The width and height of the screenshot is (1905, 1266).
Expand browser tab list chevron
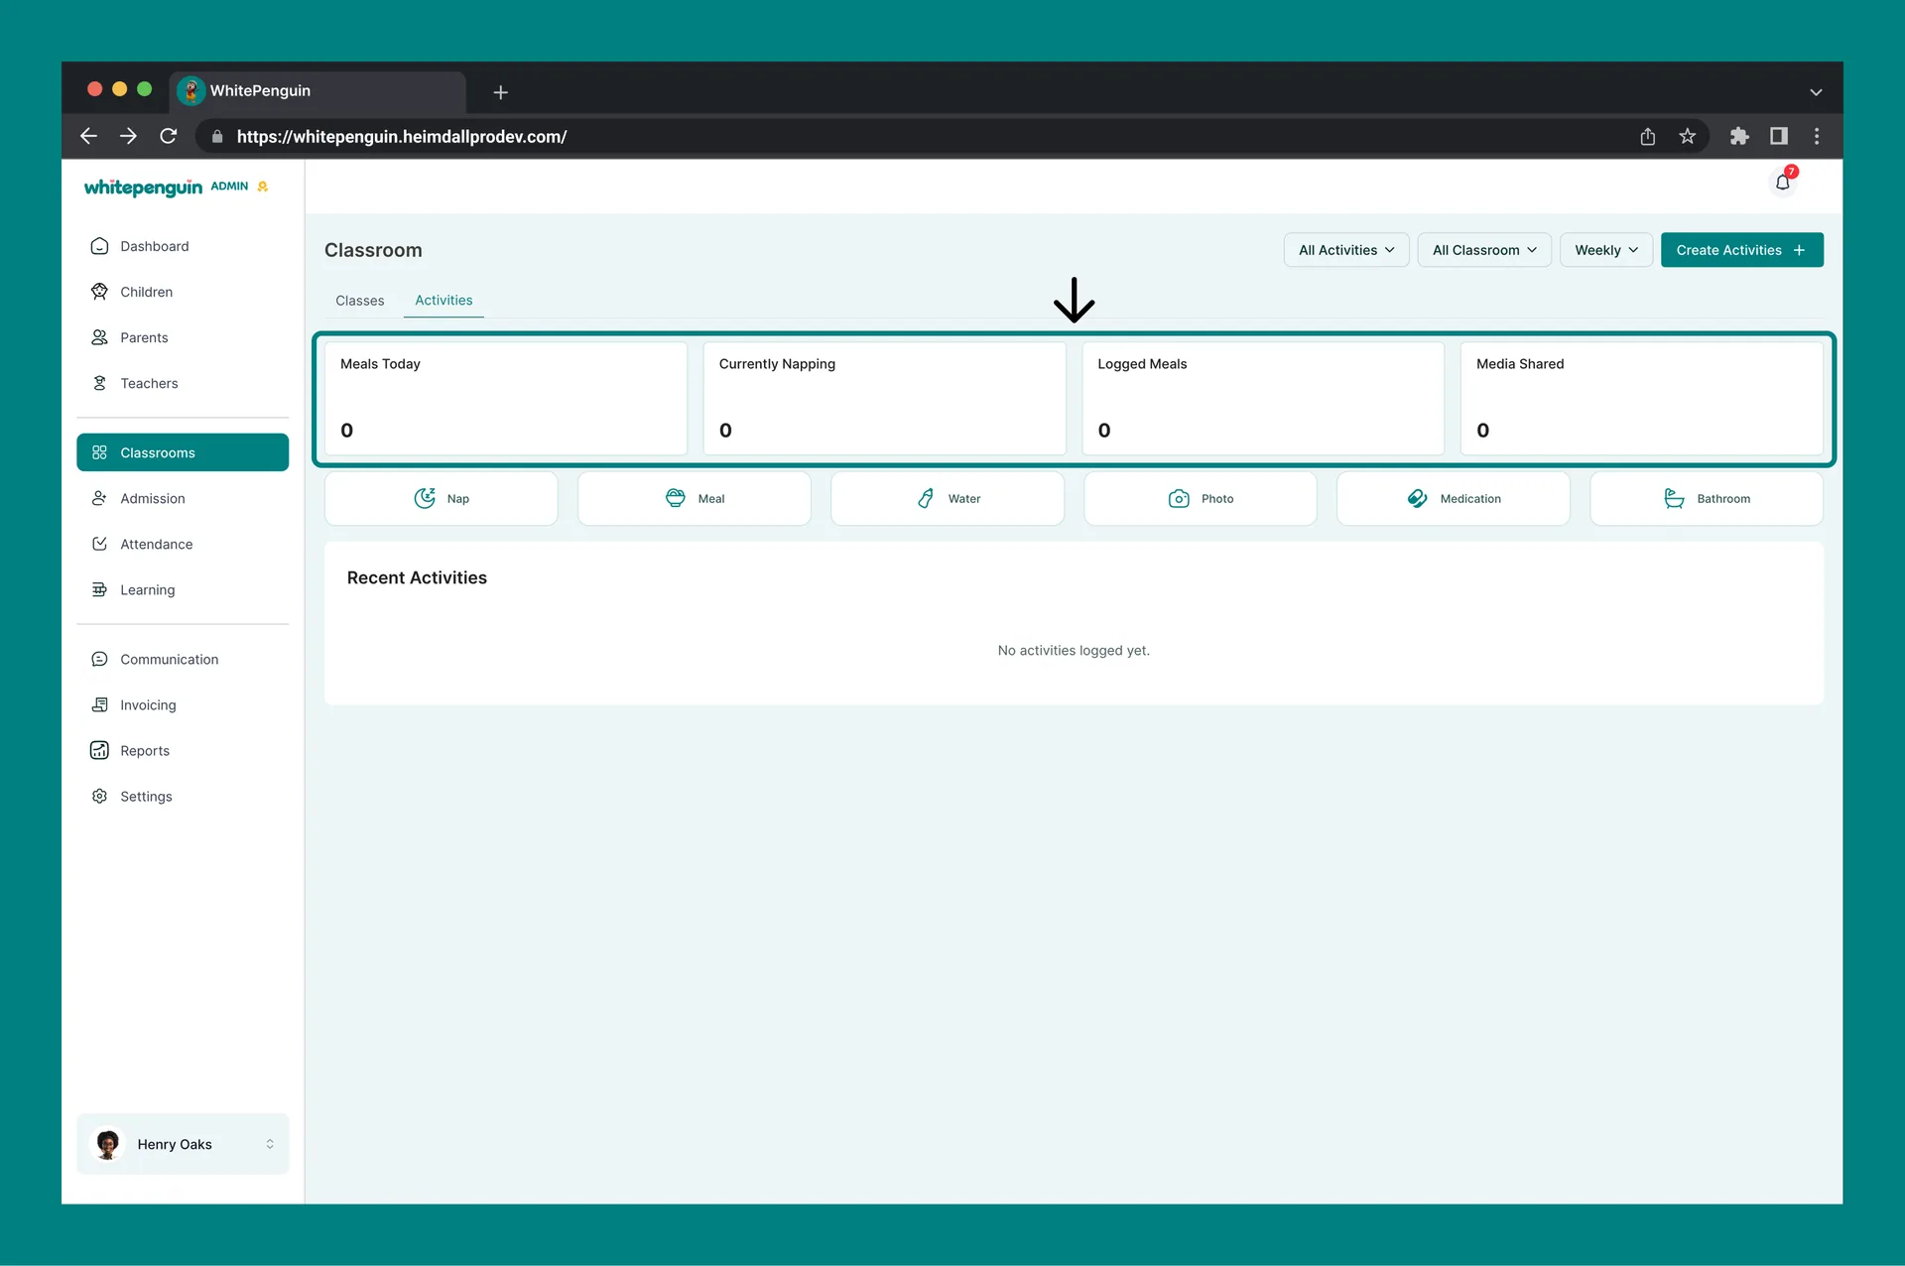point(1816,92)
